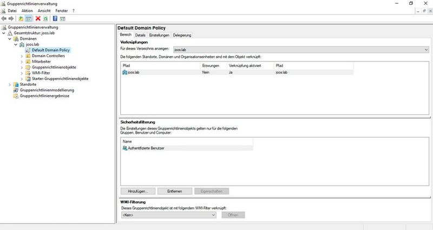The width and height of the screenshot is (433, 230).
Task: Switch to the Details tab
Action: 140,35
